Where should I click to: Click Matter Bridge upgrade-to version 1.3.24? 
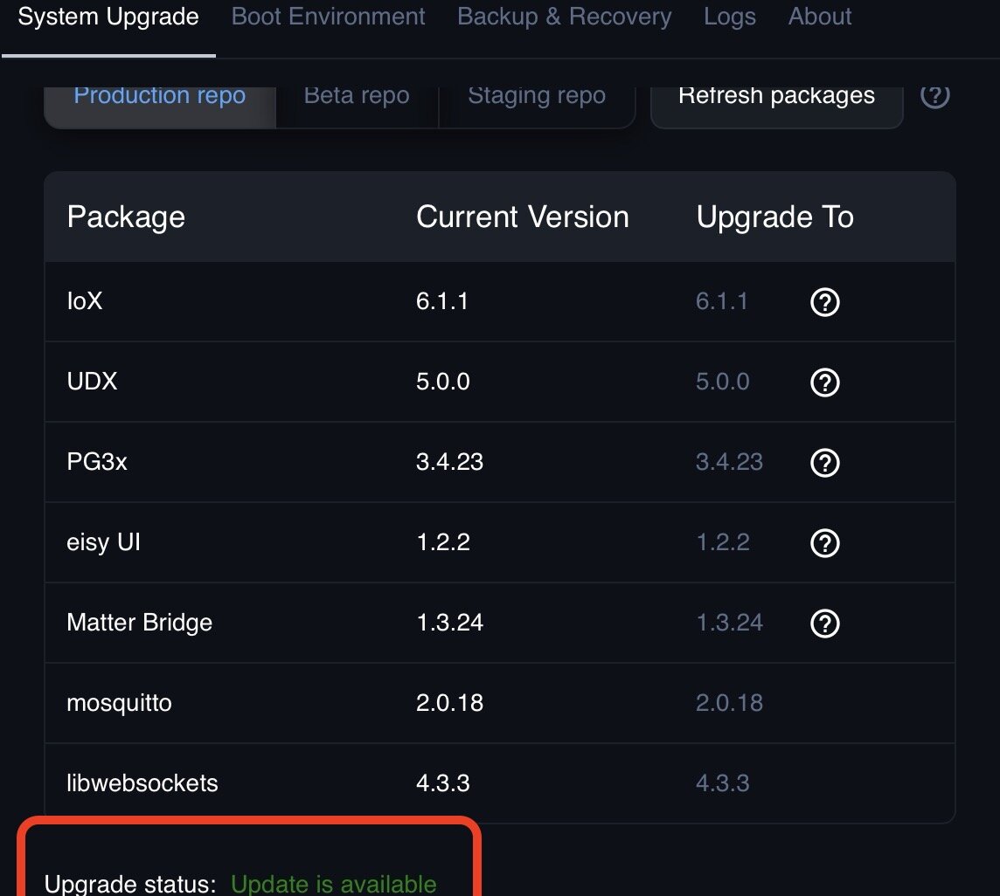(729, 623)
